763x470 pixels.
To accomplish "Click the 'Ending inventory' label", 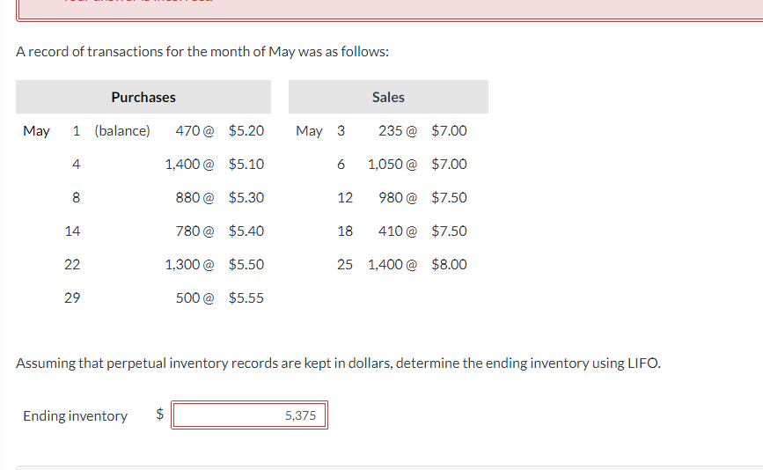I will pyautogui.click(x=75, y=416).
